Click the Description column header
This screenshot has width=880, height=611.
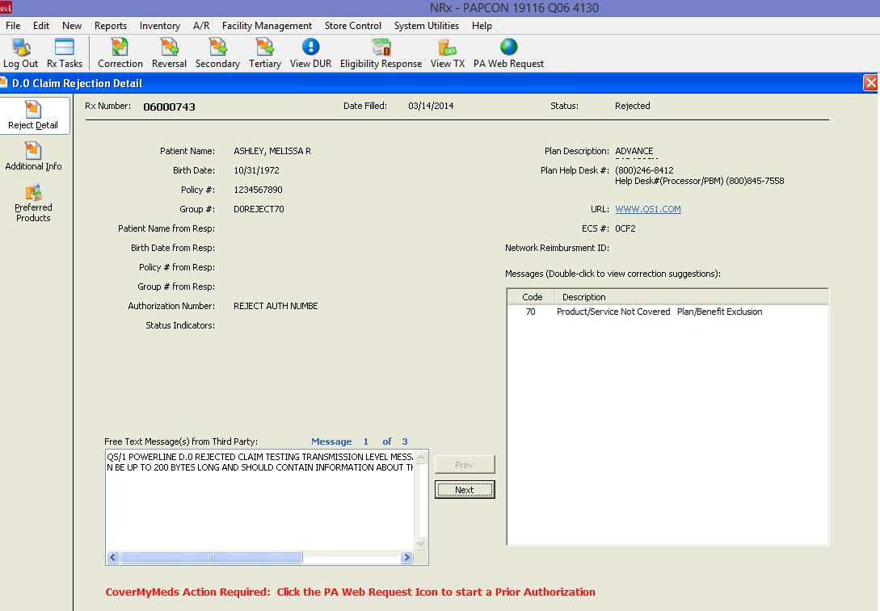pyautogui.click(x=692, y=297)
